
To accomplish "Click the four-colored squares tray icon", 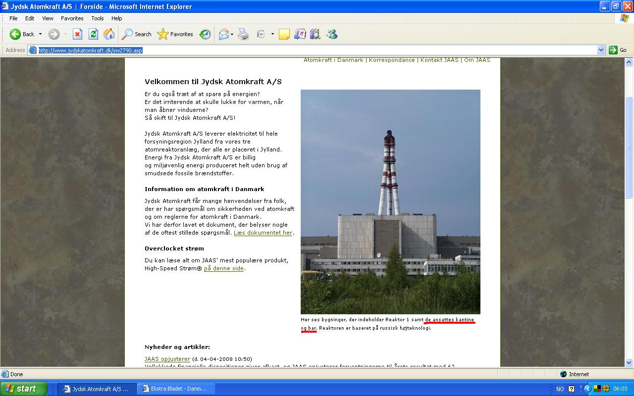I will pyautogui.click(x=597, y=389).
